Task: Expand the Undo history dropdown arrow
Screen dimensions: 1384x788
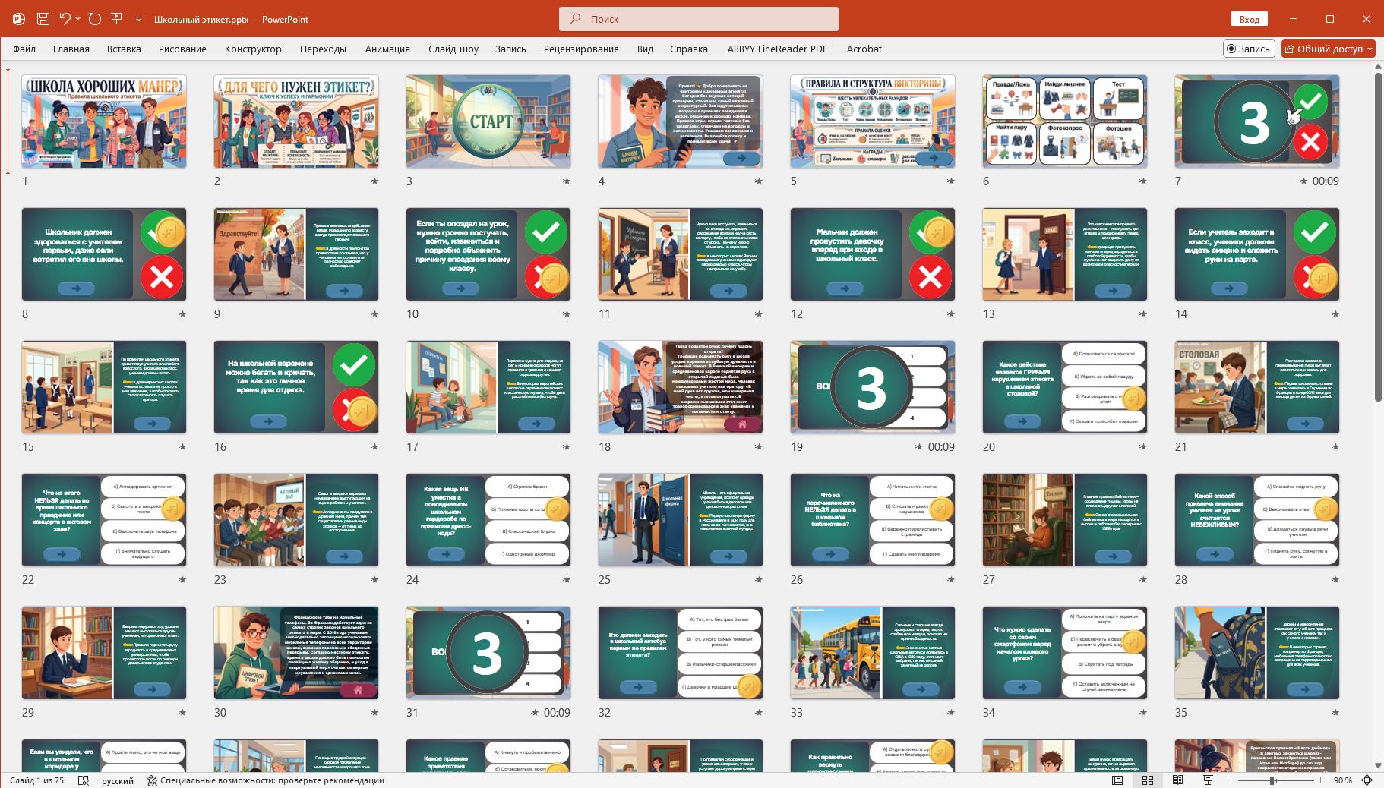Action: [x=78, y=19]
